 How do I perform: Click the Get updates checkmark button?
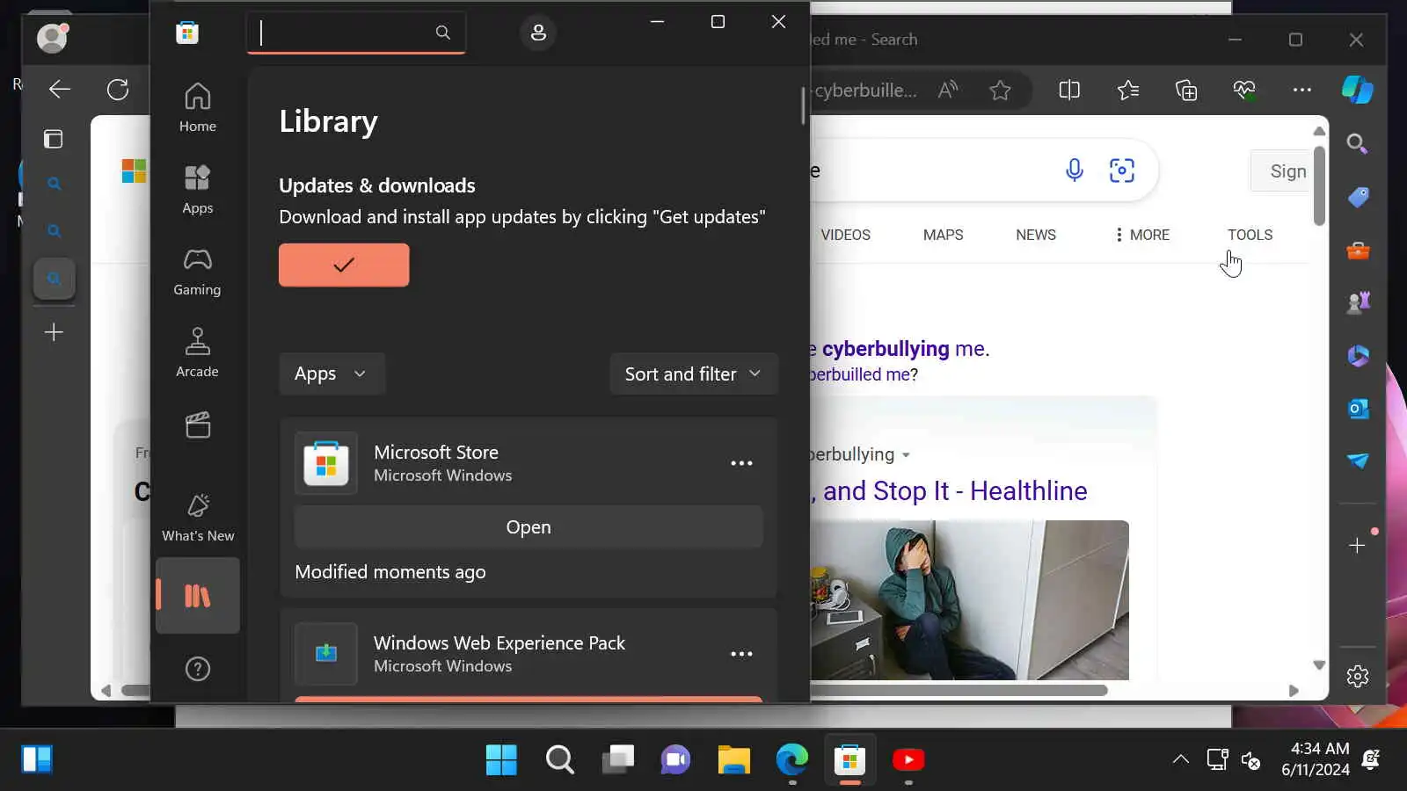click(344, 265)
